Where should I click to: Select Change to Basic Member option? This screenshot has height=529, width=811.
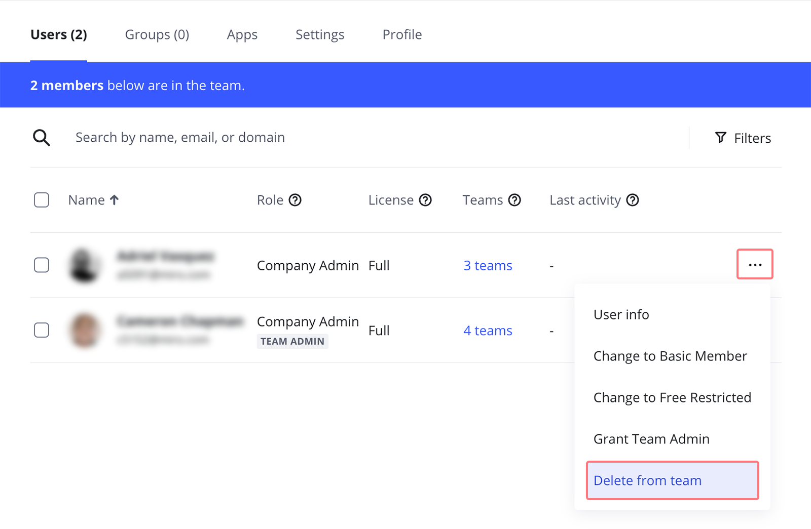[670, 356]
